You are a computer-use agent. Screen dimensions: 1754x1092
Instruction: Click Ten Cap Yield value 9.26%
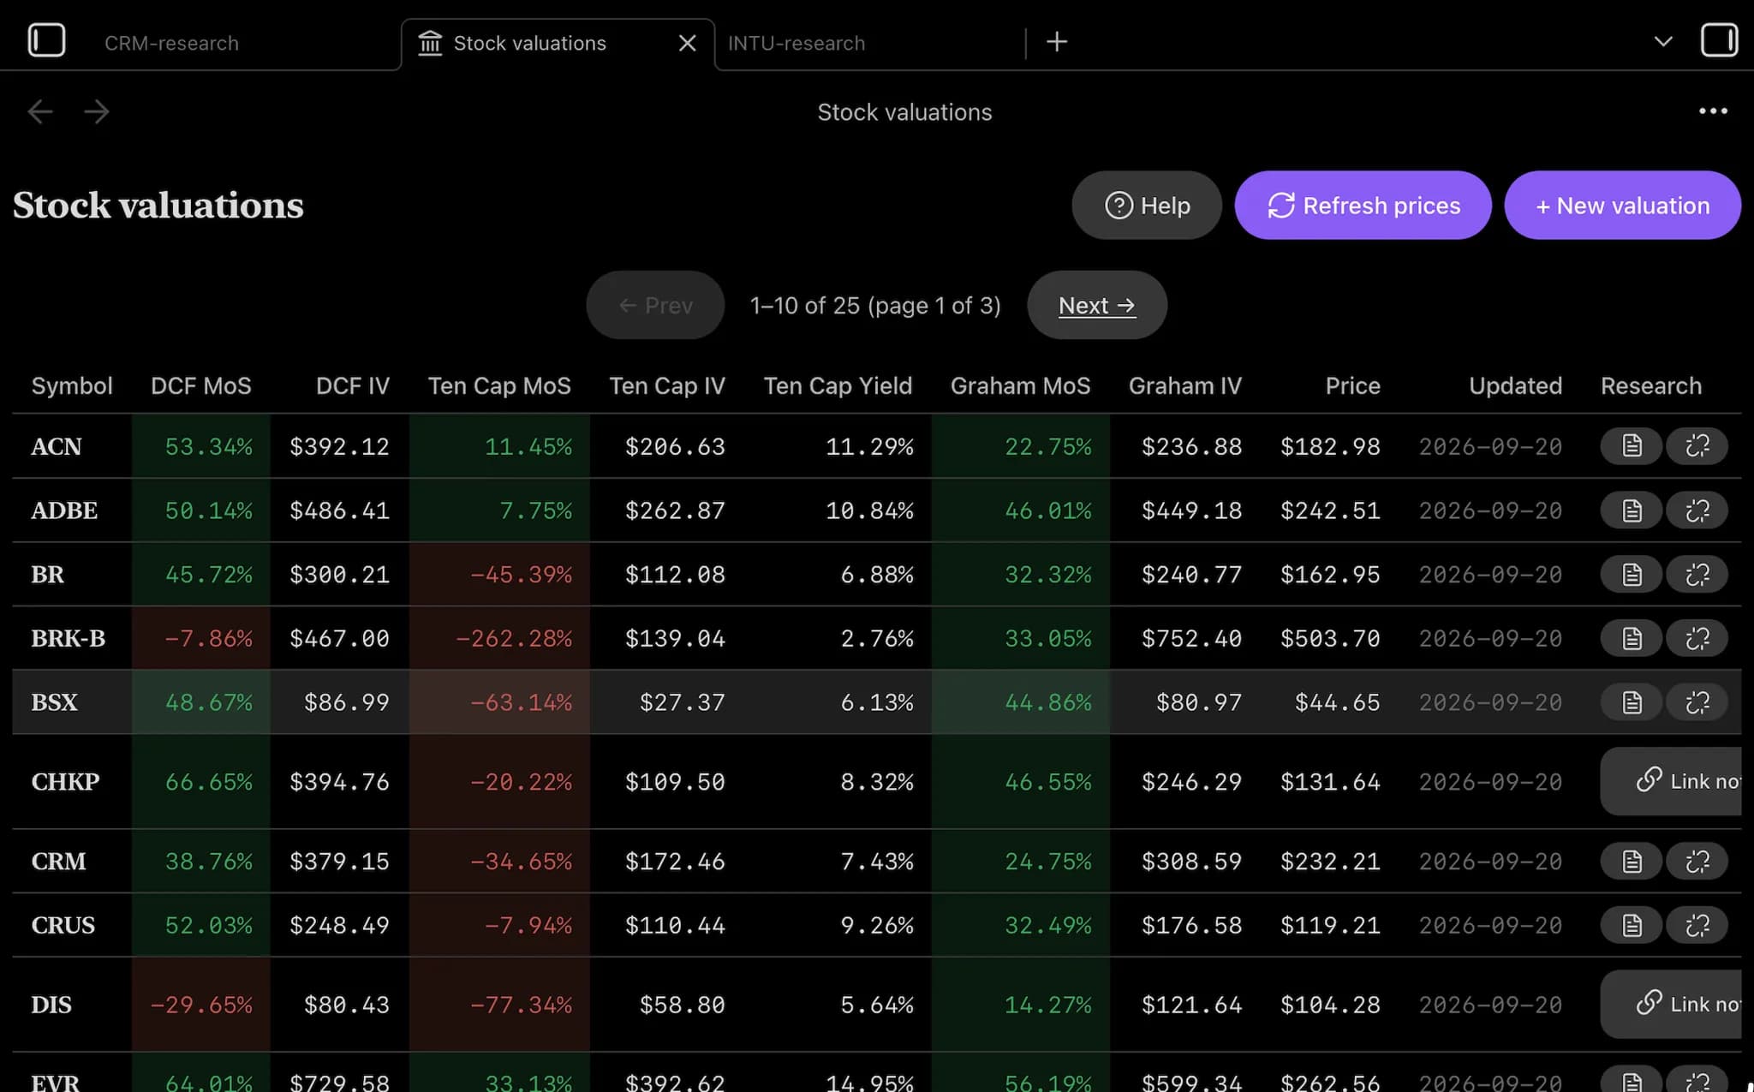coord(877,925)
